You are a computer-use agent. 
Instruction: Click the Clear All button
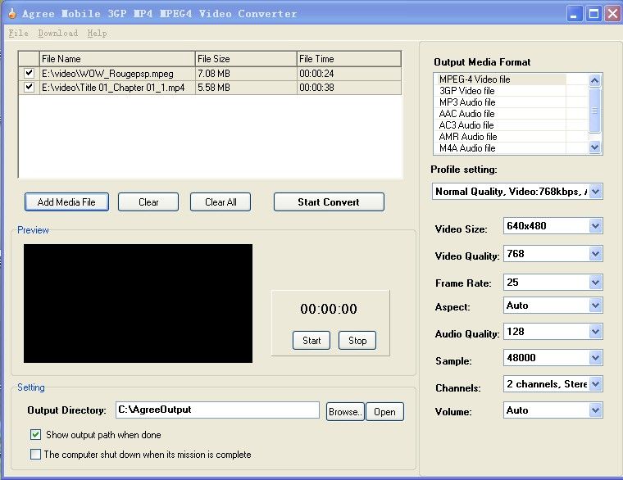221,202
